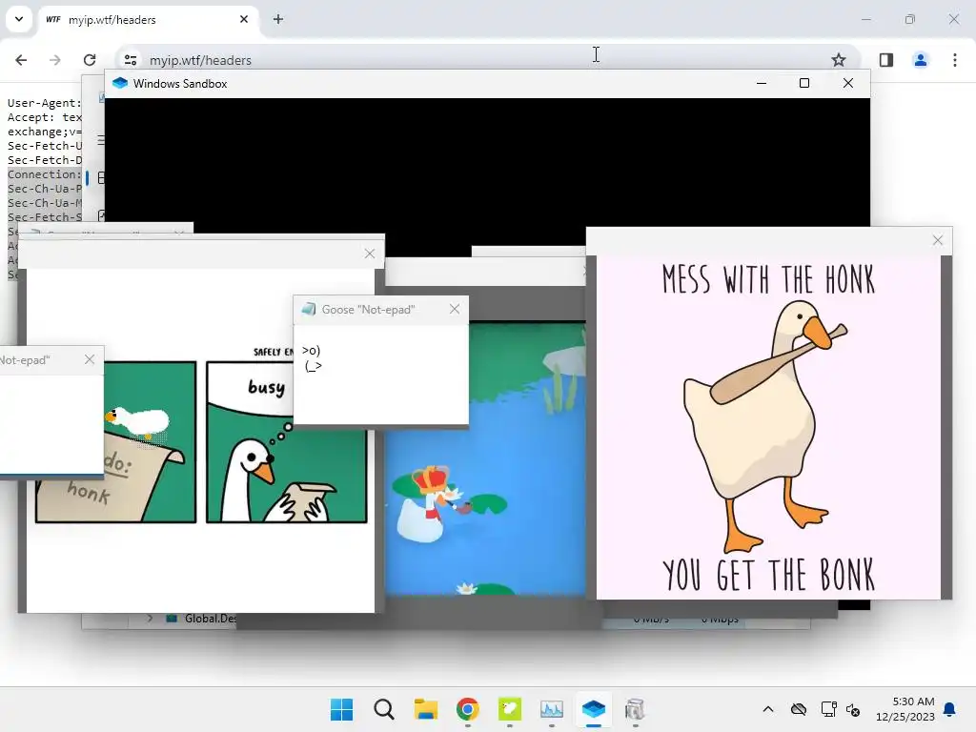Close the Goose "Not-epad" window
Screen dimensions: 976x732
[455, 310]
